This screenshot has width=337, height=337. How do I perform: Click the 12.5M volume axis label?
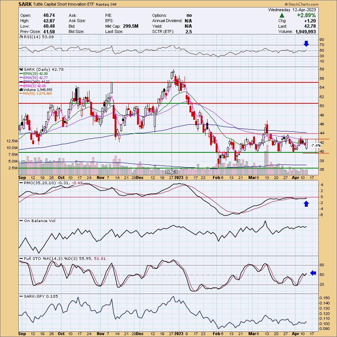click(x=12, y=141)
